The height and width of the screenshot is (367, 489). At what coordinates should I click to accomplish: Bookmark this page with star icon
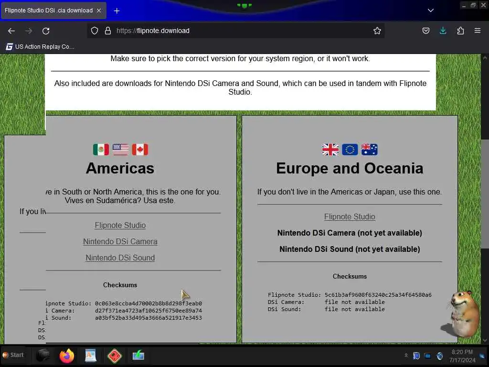coord(377,31)
